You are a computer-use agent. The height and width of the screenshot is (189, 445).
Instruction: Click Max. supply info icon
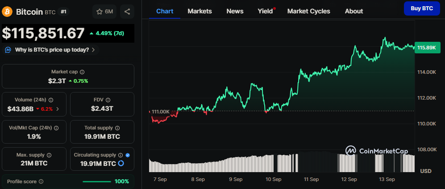[49, 155]
